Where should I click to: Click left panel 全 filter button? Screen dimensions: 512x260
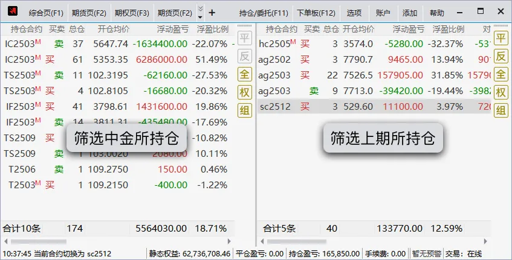click(245, 74)
